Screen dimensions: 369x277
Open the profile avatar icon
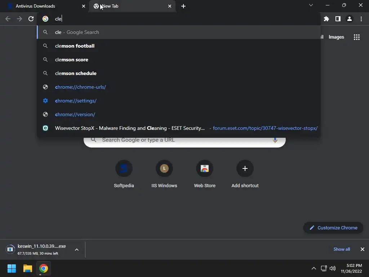[x=350, y=19]
